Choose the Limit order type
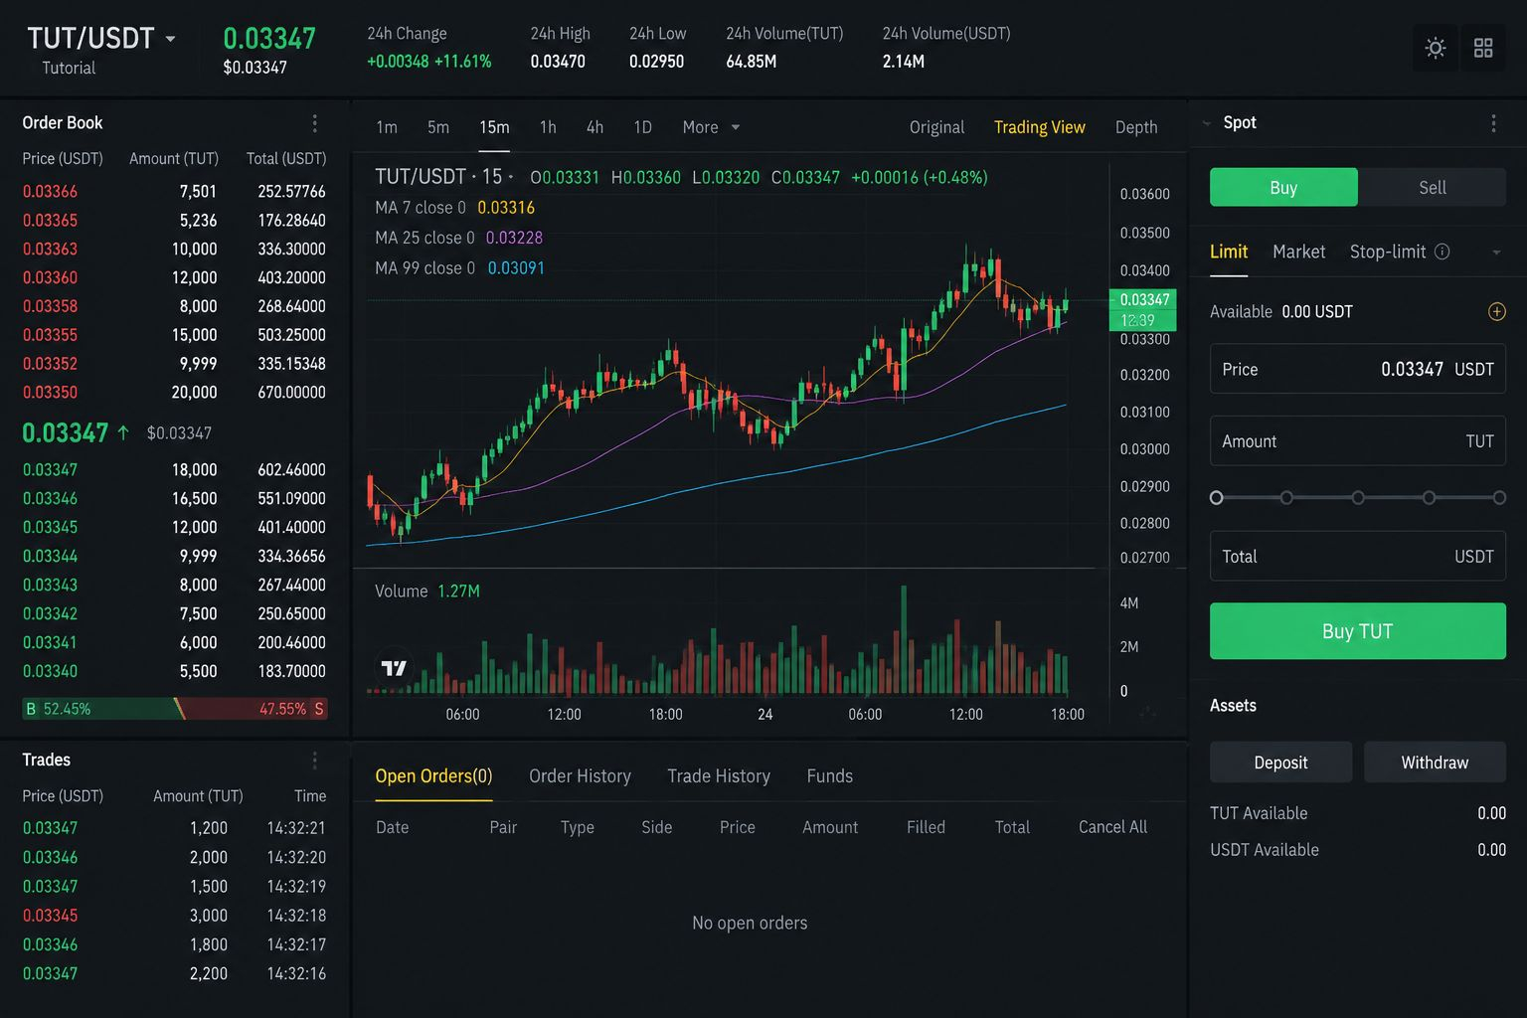 tap(1229, 253)
